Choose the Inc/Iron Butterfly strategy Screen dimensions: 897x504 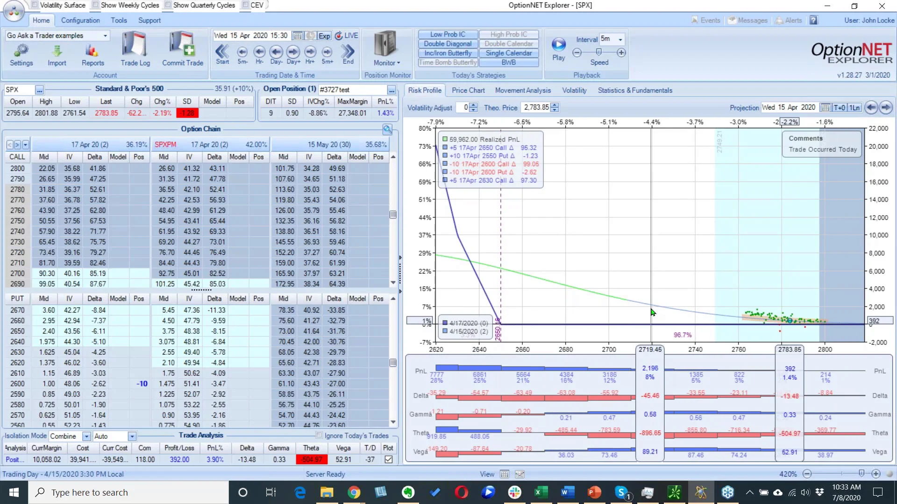(448, 53)
